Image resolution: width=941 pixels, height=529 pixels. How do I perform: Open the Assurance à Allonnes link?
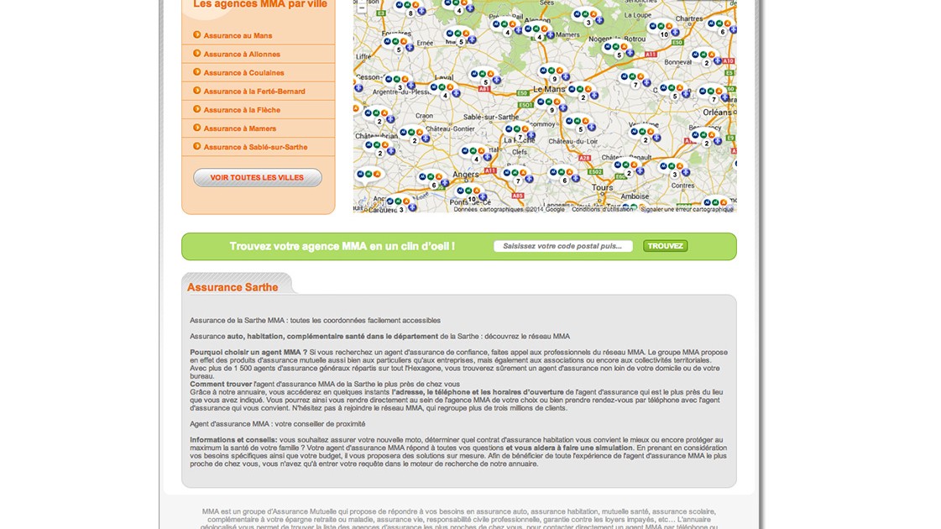[x=242, y=54]
